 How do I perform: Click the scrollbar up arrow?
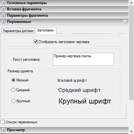(x=131, y=3)
